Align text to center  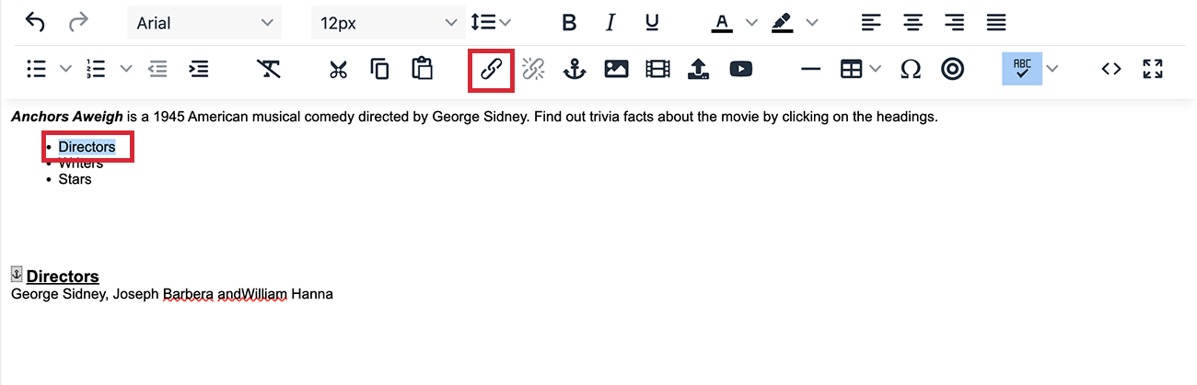[x=912, y=23]
